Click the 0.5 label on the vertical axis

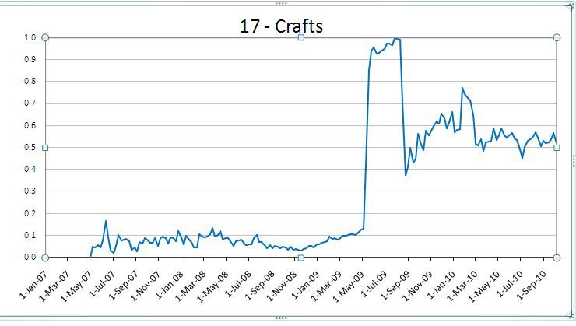30,148
